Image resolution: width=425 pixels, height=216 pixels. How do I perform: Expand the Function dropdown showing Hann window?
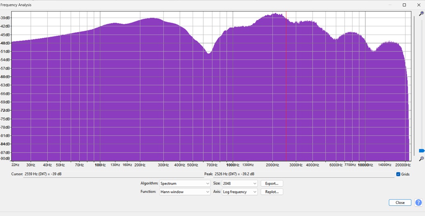coord(185,192)
